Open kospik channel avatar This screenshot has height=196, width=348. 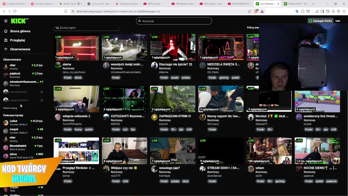(299, 117)
